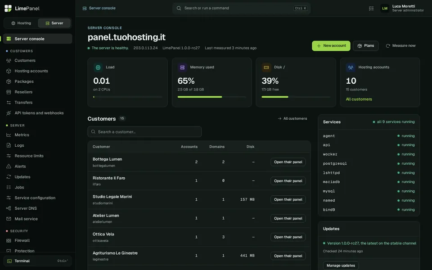432x270 pixels.
Task: Click the Packages sidebar icon
Action: point(9,81)
